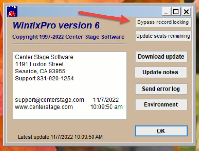Viewport: 199px width, 151px height.
Task: Choose Send error log
Action: click(161, 89)
